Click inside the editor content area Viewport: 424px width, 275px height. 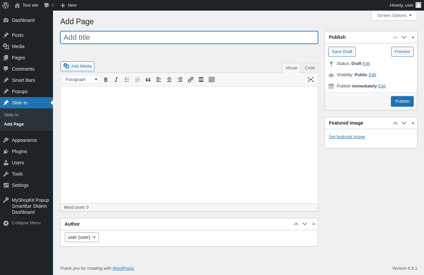[x=189, y=145]
